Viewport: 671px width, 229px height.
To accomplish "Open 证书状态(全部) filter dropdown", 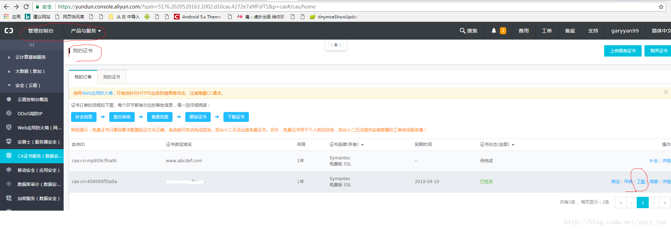I will (497, 145).
